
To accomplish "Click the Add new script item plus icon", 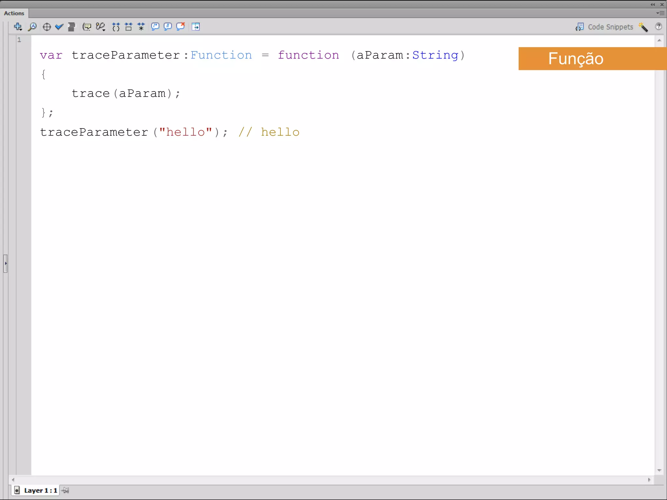I will tap(18, 27).
